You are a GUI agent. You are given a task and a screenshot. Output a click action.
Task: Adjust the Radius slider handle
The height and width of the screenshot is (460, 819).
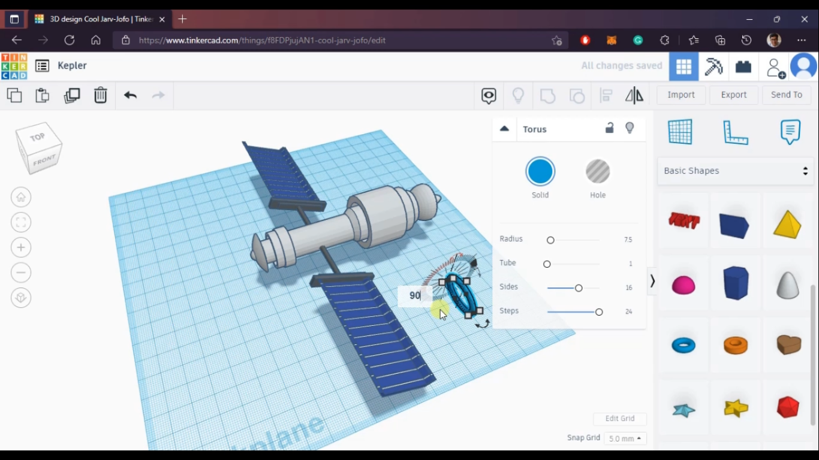point(550,240)
